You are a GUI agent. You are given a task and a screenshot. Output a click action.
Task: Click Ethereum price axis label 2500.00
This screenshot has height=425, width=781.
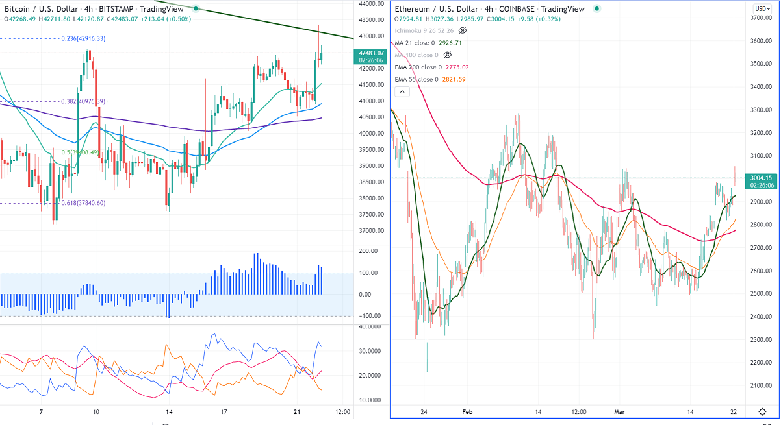tap(762, 294)
